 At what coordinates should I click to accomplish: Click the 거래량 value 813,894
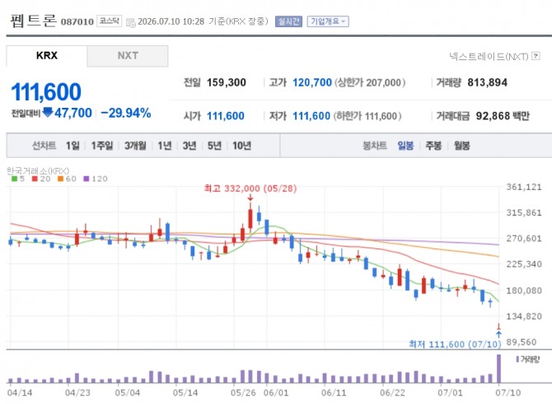pyautogui.click(x=487, y=82)
